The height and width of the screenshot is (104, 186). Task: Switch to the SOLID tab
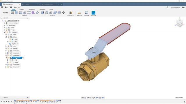[x=14, y=10]
